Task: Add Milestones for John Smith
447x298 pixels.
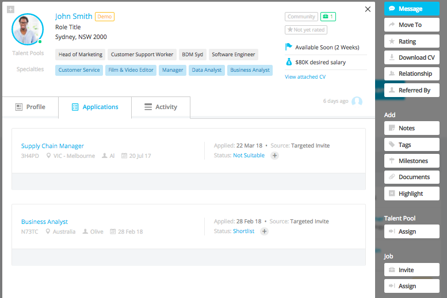Action: pos(411,161)
